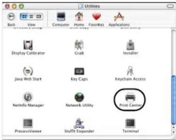176x140 pixels.
Task: Switch to icon view mode
Action: coord(24,16)
